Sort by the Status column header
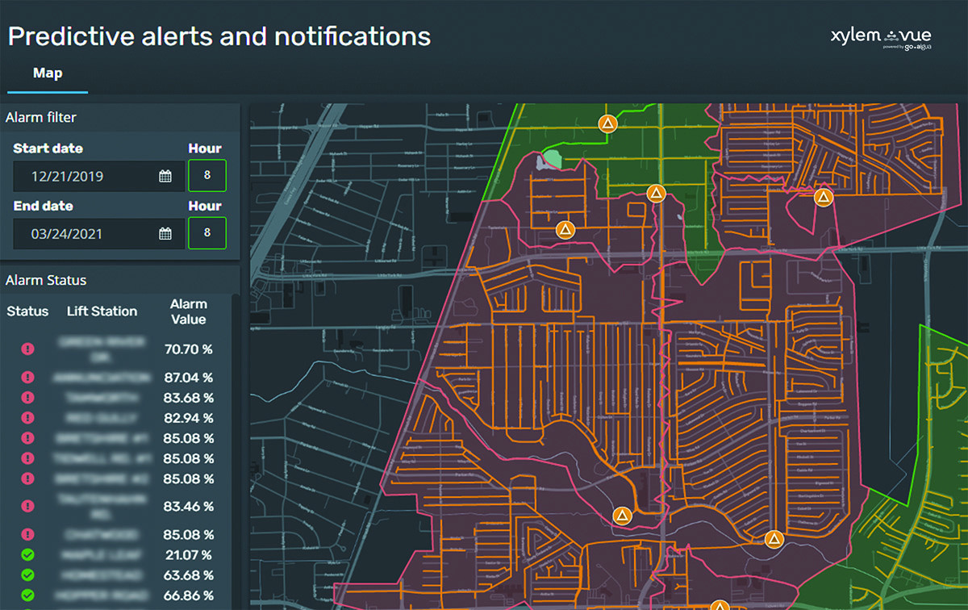The image size is (968, 610). click(27, 311)
